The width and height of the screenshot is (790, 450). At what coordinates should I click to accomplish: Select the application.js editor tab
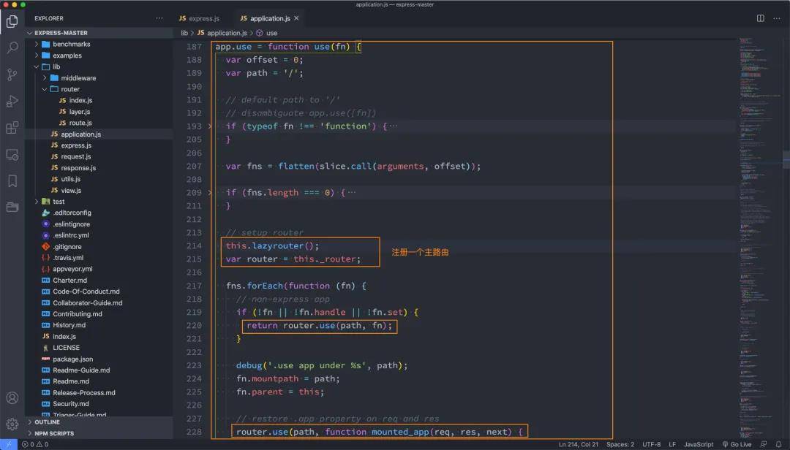click(x=266, y=18)
